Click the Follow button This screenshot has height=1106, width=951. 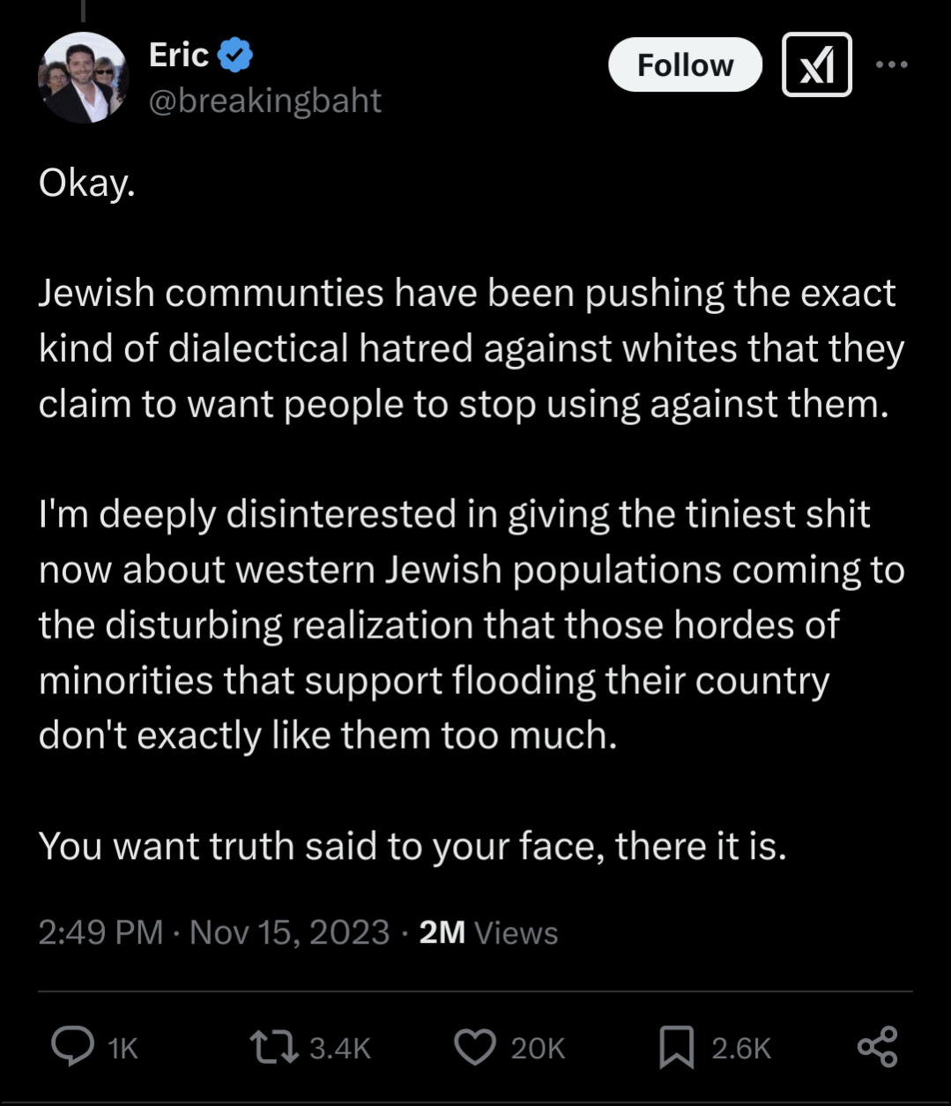tap(685, 65)
